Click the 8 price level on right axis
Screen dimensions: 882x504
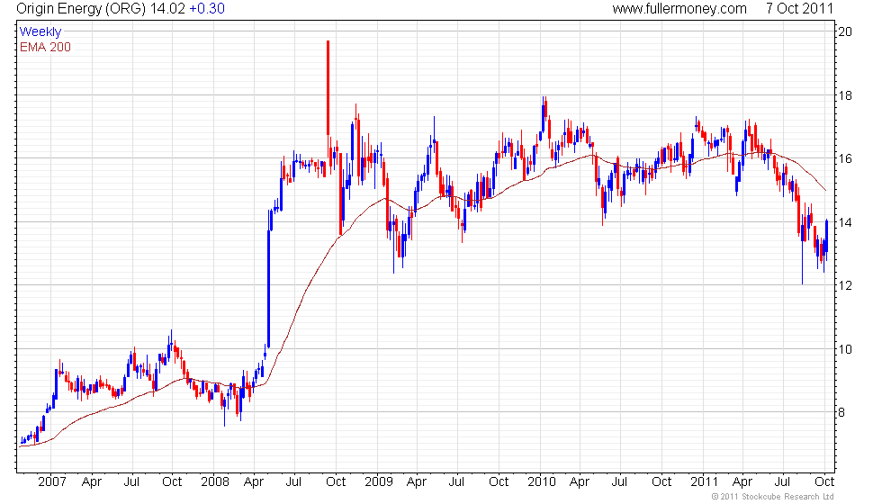(x=842, y=412)
